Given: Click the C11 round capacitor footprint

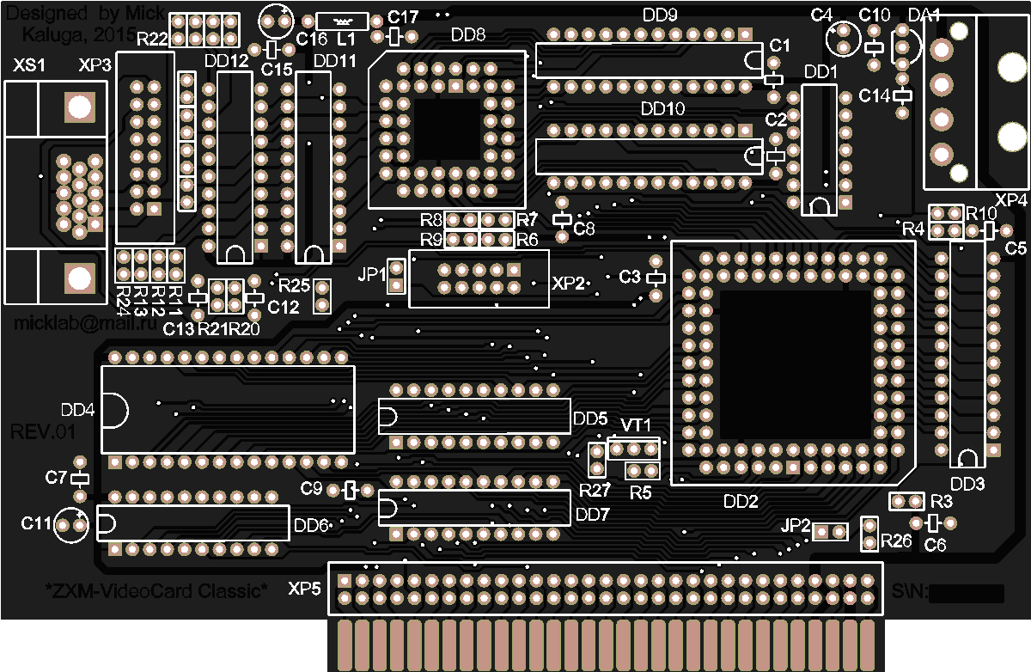Looking at the screenshot, I should [x=71, y=524].
